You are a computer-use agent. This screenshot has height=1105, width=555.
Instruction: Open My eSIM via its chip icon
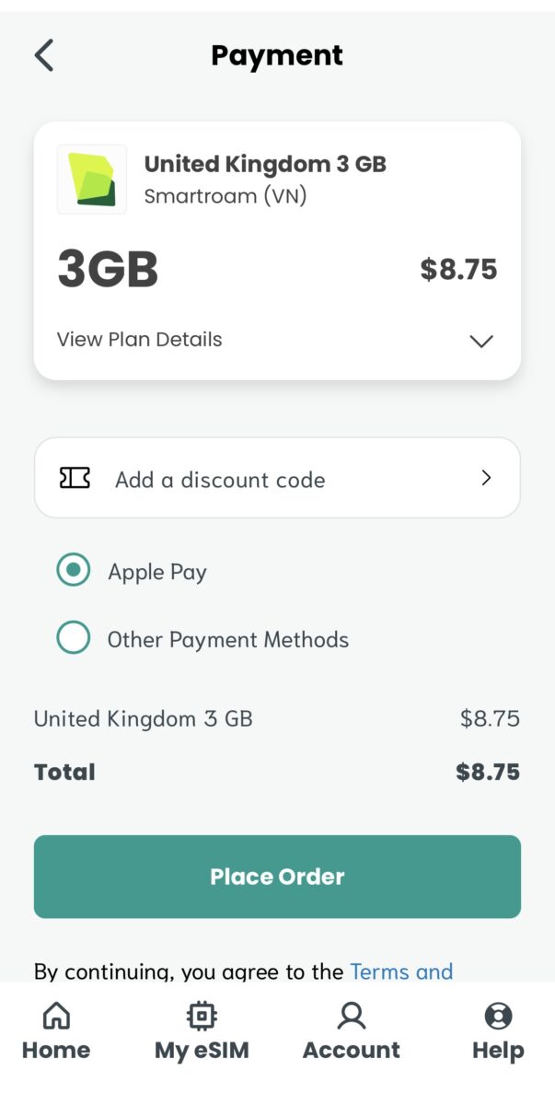(201, 1016)
